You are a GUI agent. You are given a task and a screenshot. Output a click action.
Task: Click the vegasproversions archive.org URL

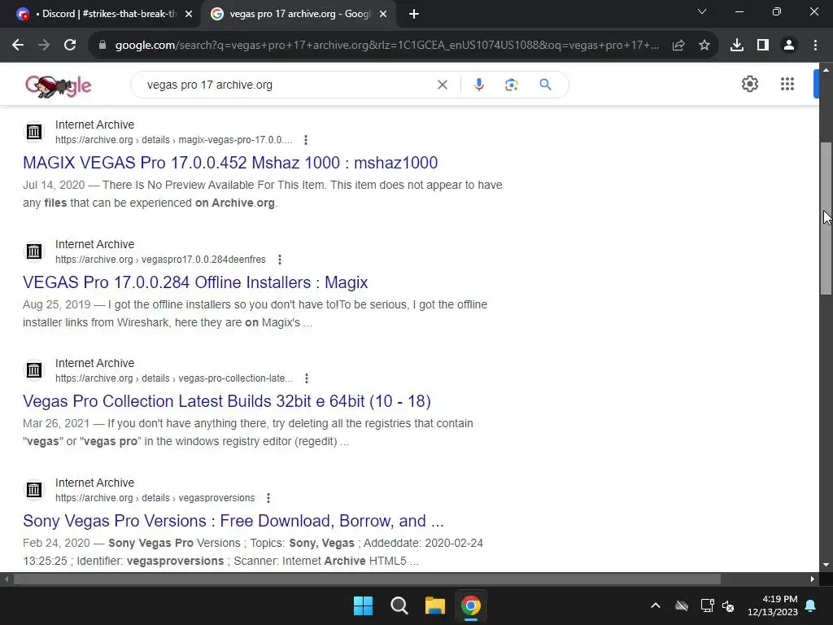155,498
